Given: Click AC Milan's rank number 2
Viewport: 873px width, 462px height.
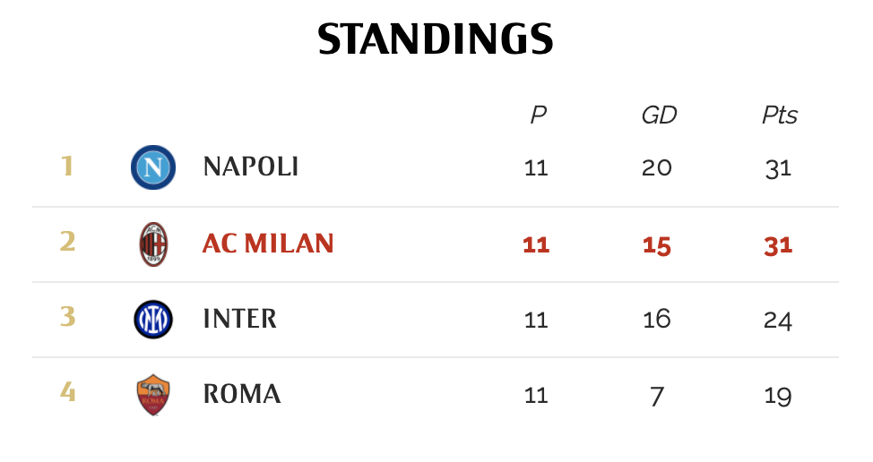Looking at the screenshot, I should (x=67, y=243).
